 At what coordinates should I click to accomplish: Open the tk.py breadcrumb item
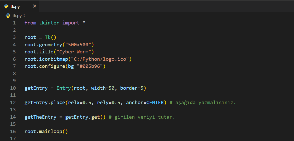click(17, 16)
